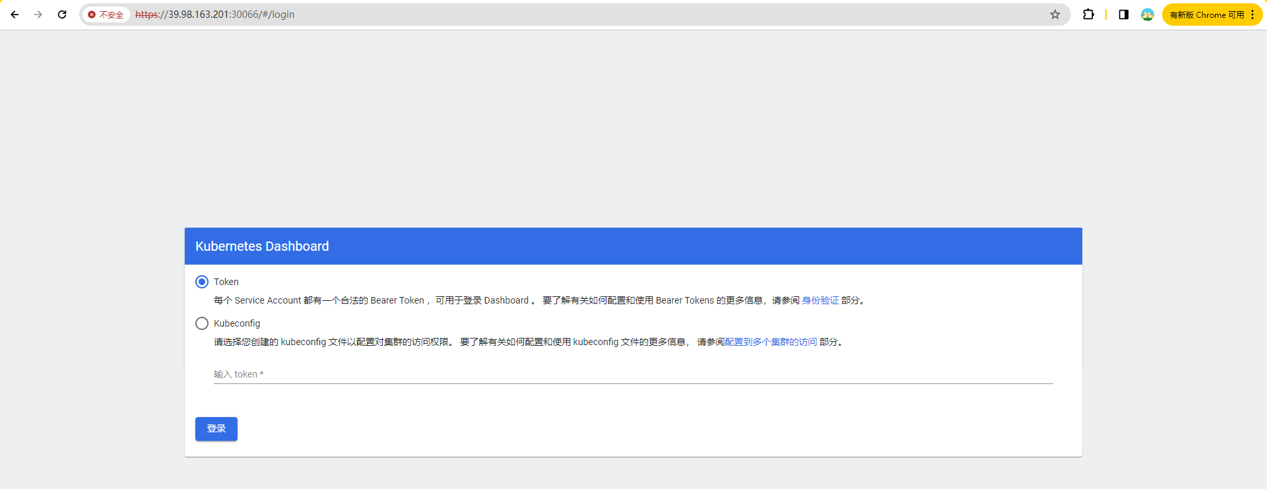Select the Kubeconfig radio button
Screen dimensions: 1267x489
point(202,323)
